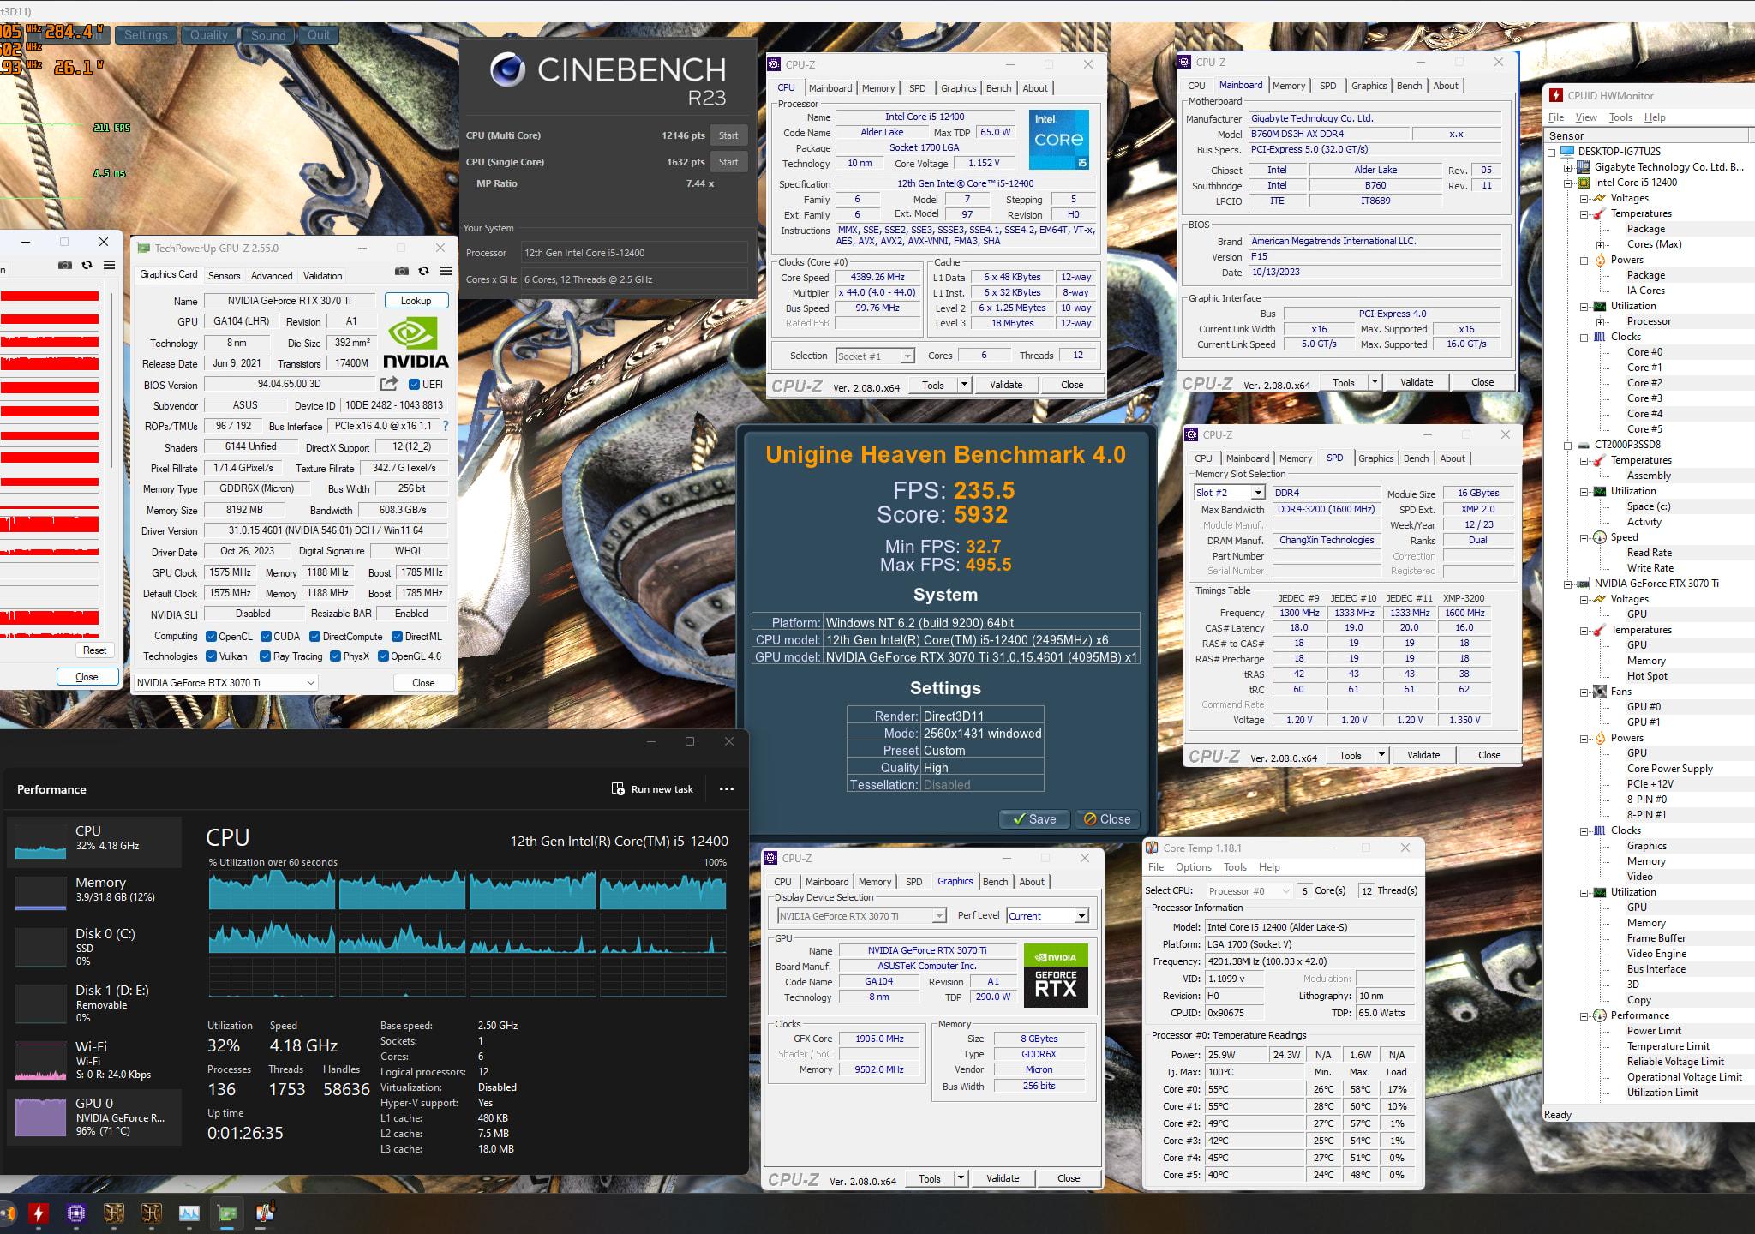Open the Socket #1 selection dropdown in CPU-Z

(x=876, y=356)
